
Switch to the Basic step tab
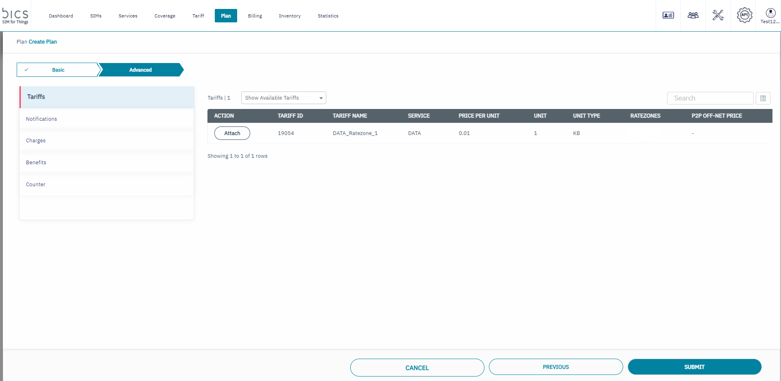click(58, 70)
